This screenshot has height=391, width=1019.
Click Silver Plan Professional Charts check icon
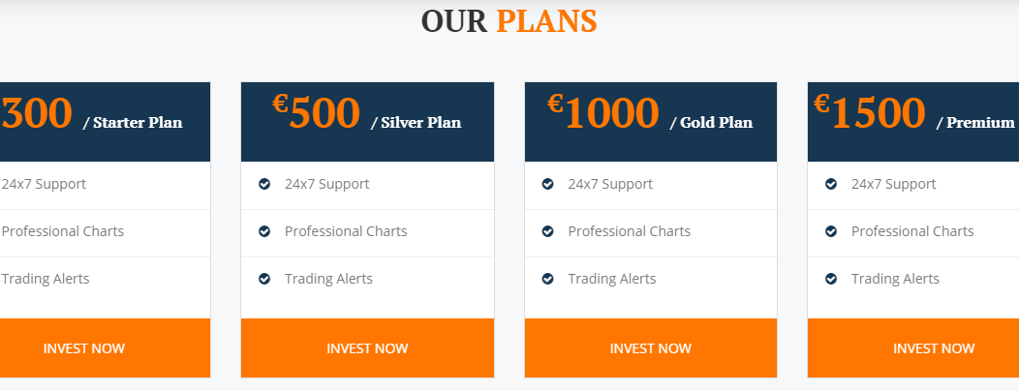[264, 231]
